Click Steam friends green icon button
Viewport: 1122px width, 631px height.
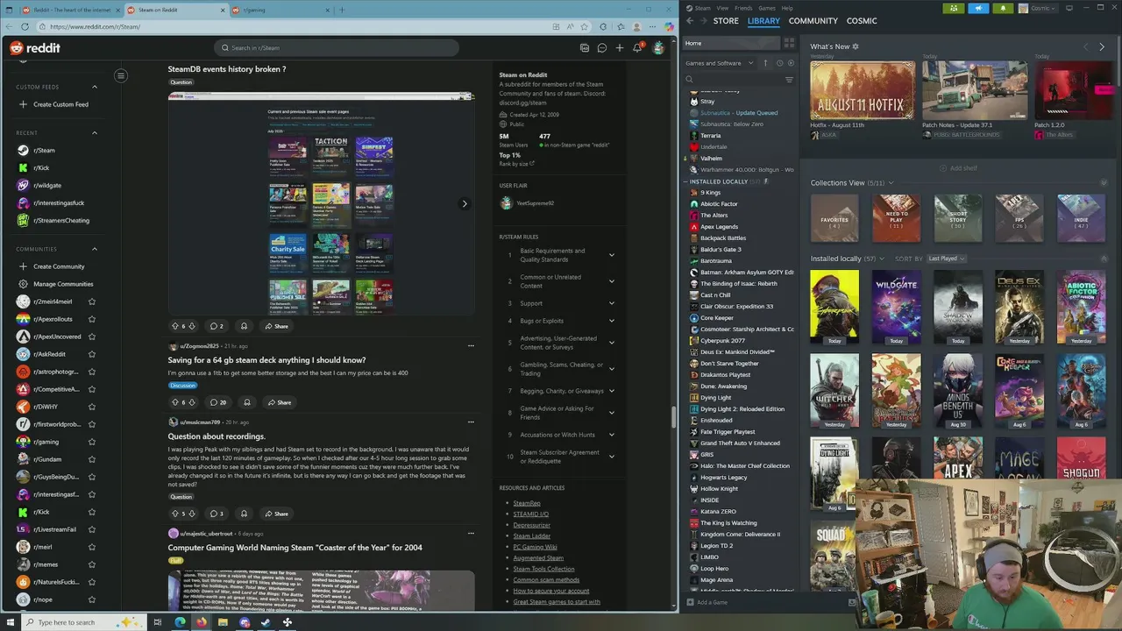click(955, 8)
